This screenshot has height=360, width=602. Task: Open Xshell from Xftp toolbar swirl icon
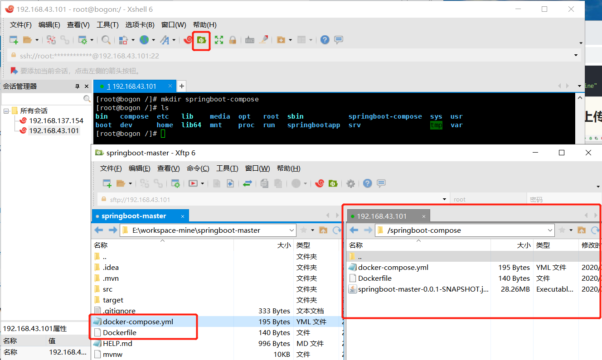pos(320,183)
